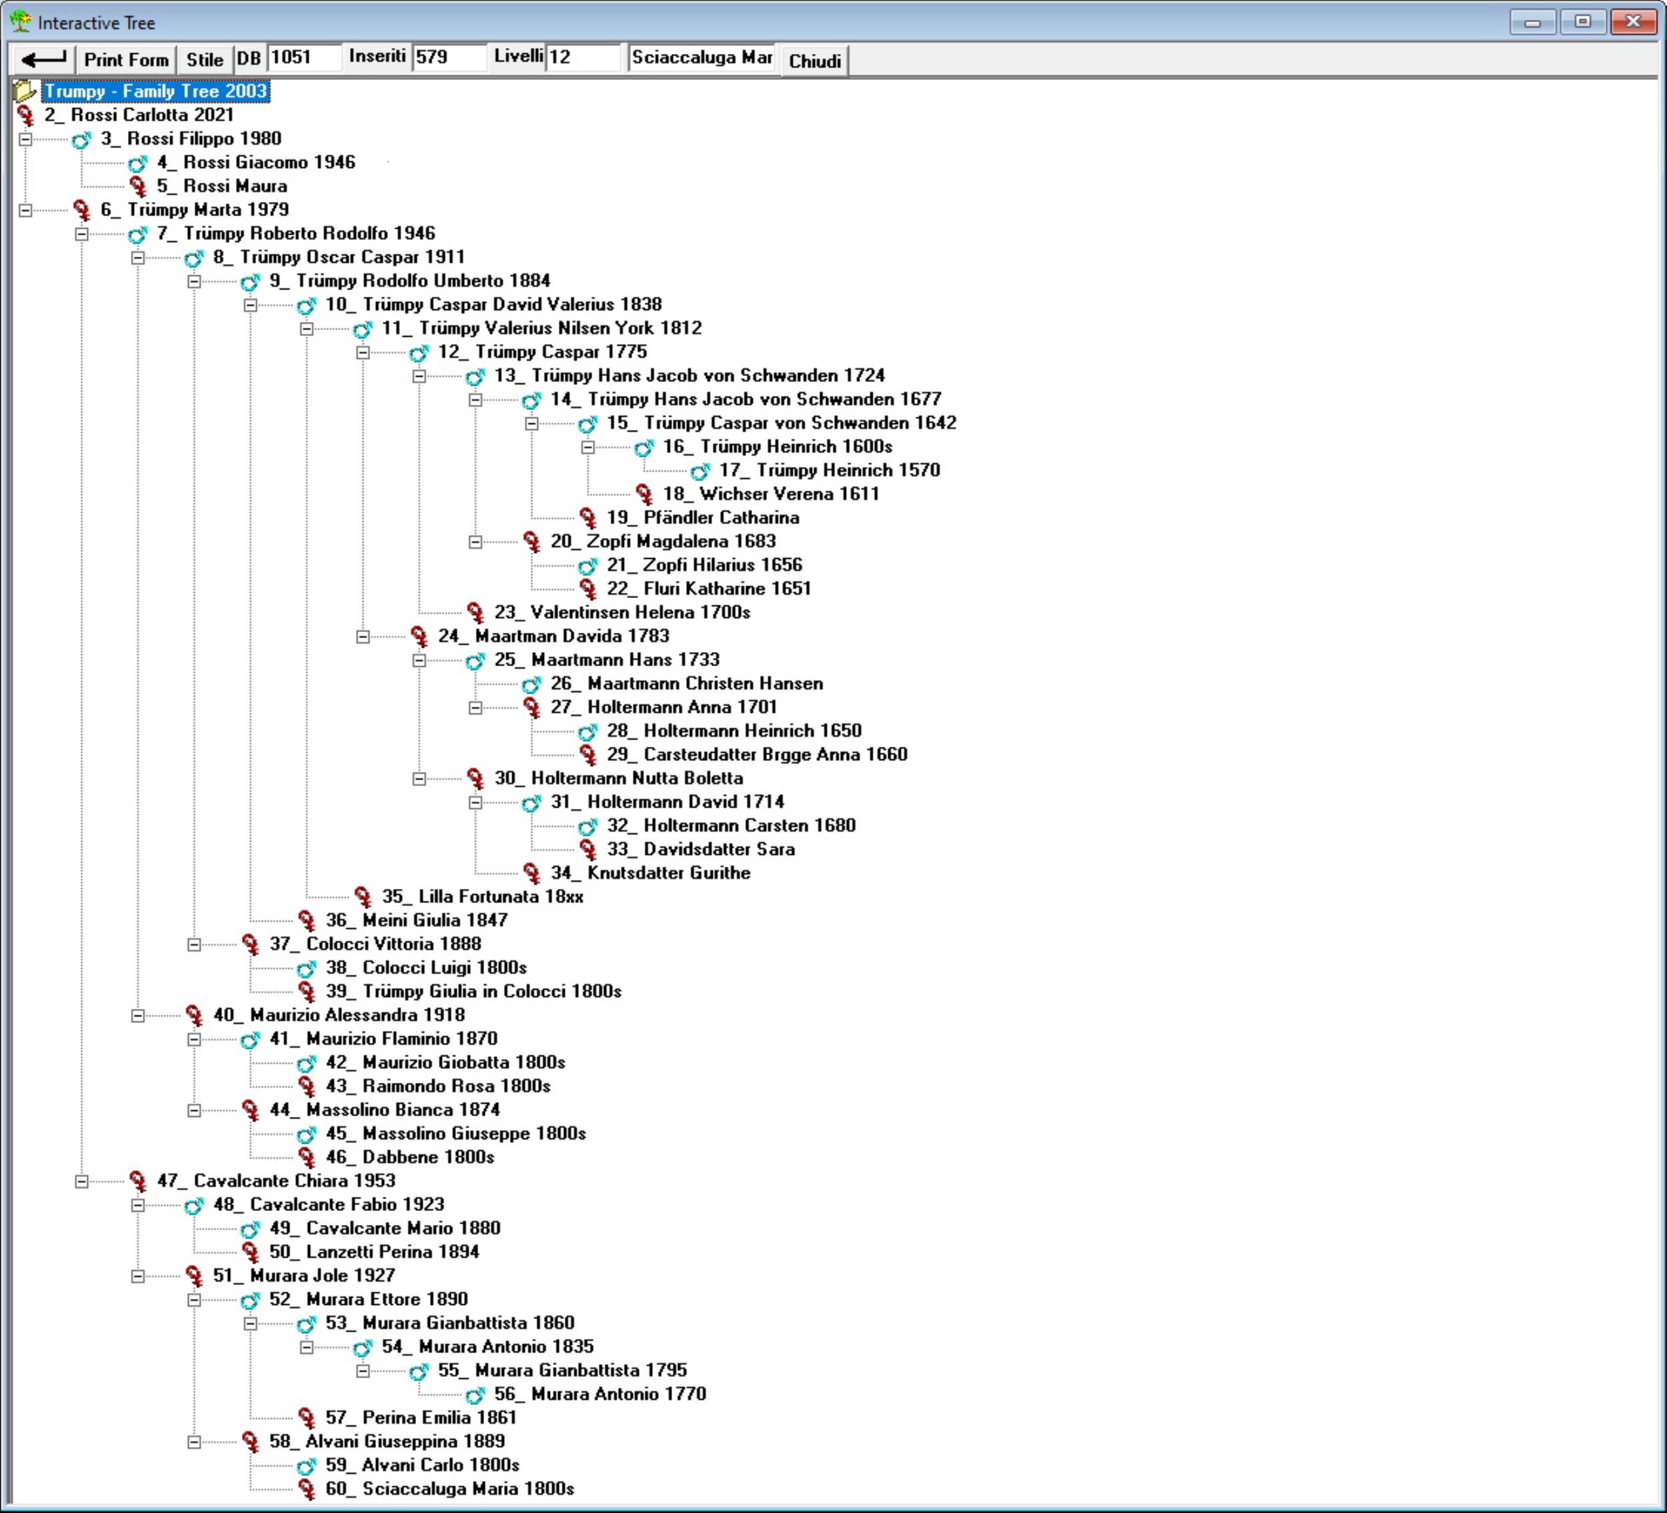
Task: Collapse the Rossi Filippo 1980 branch
Action: pos(25,139)
